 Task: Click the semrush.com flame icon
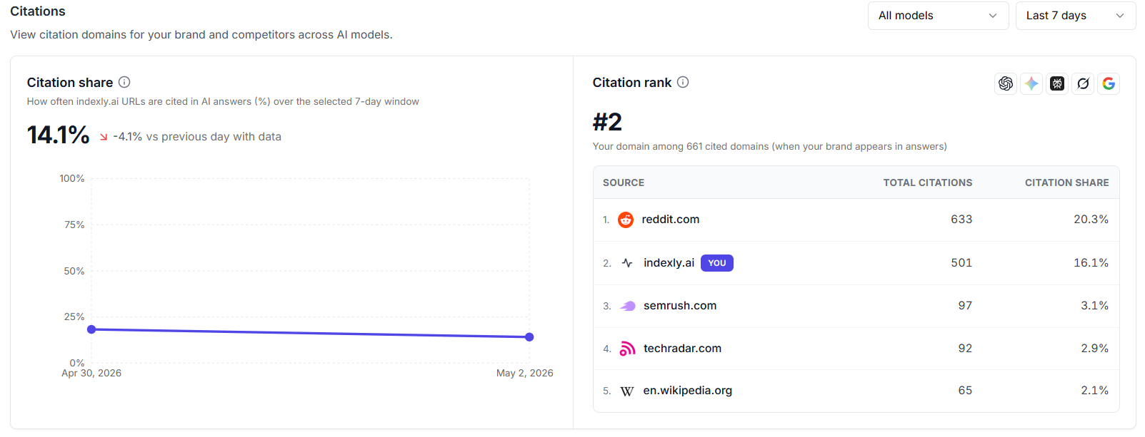pos(627,306)
